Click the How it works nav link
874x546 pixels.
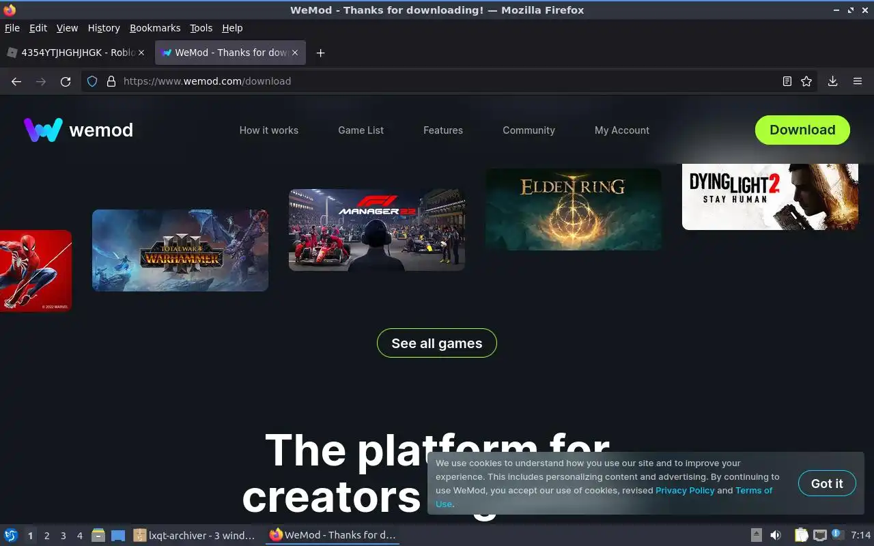pyautogui.click(x=269, y=130)
